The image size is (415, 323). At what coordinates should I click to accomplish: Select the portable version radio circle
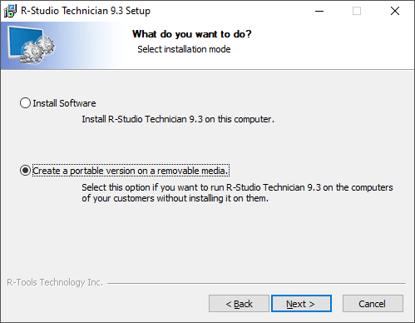tap(25, 171)
